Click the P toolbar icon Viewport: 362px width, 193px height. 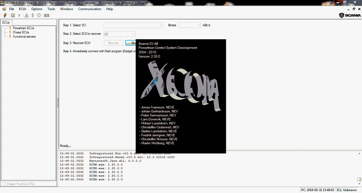pos(19,16)
